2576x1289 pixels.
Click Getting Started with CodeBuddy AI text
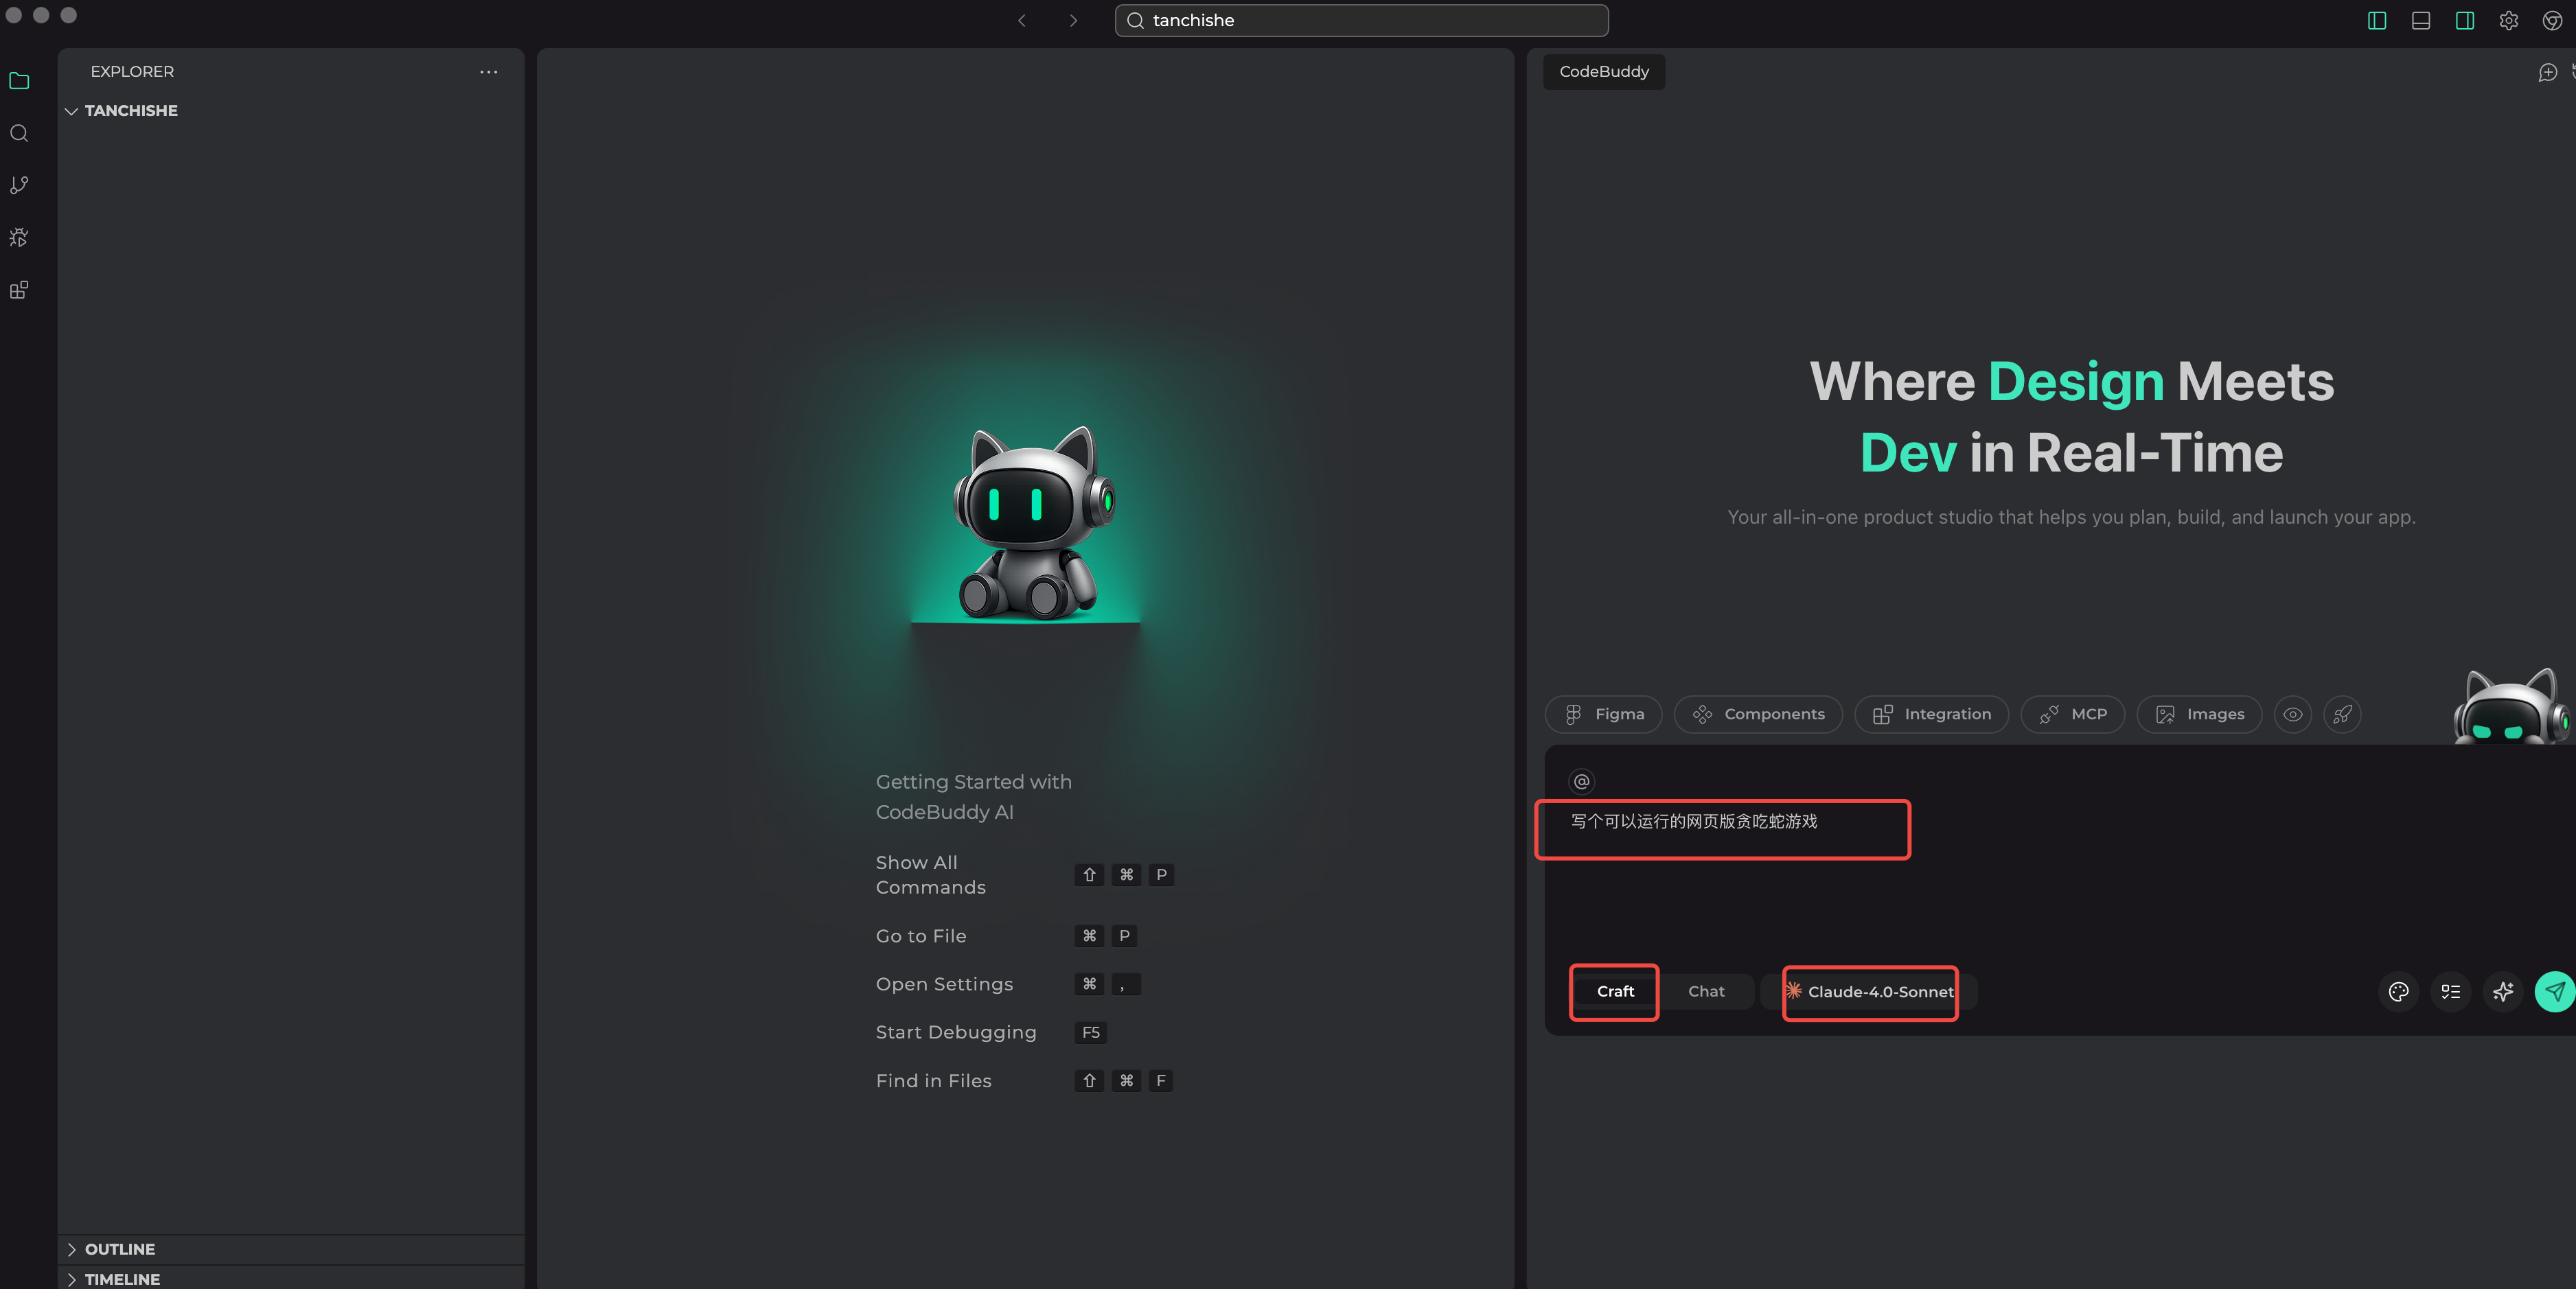coord(974,797)
